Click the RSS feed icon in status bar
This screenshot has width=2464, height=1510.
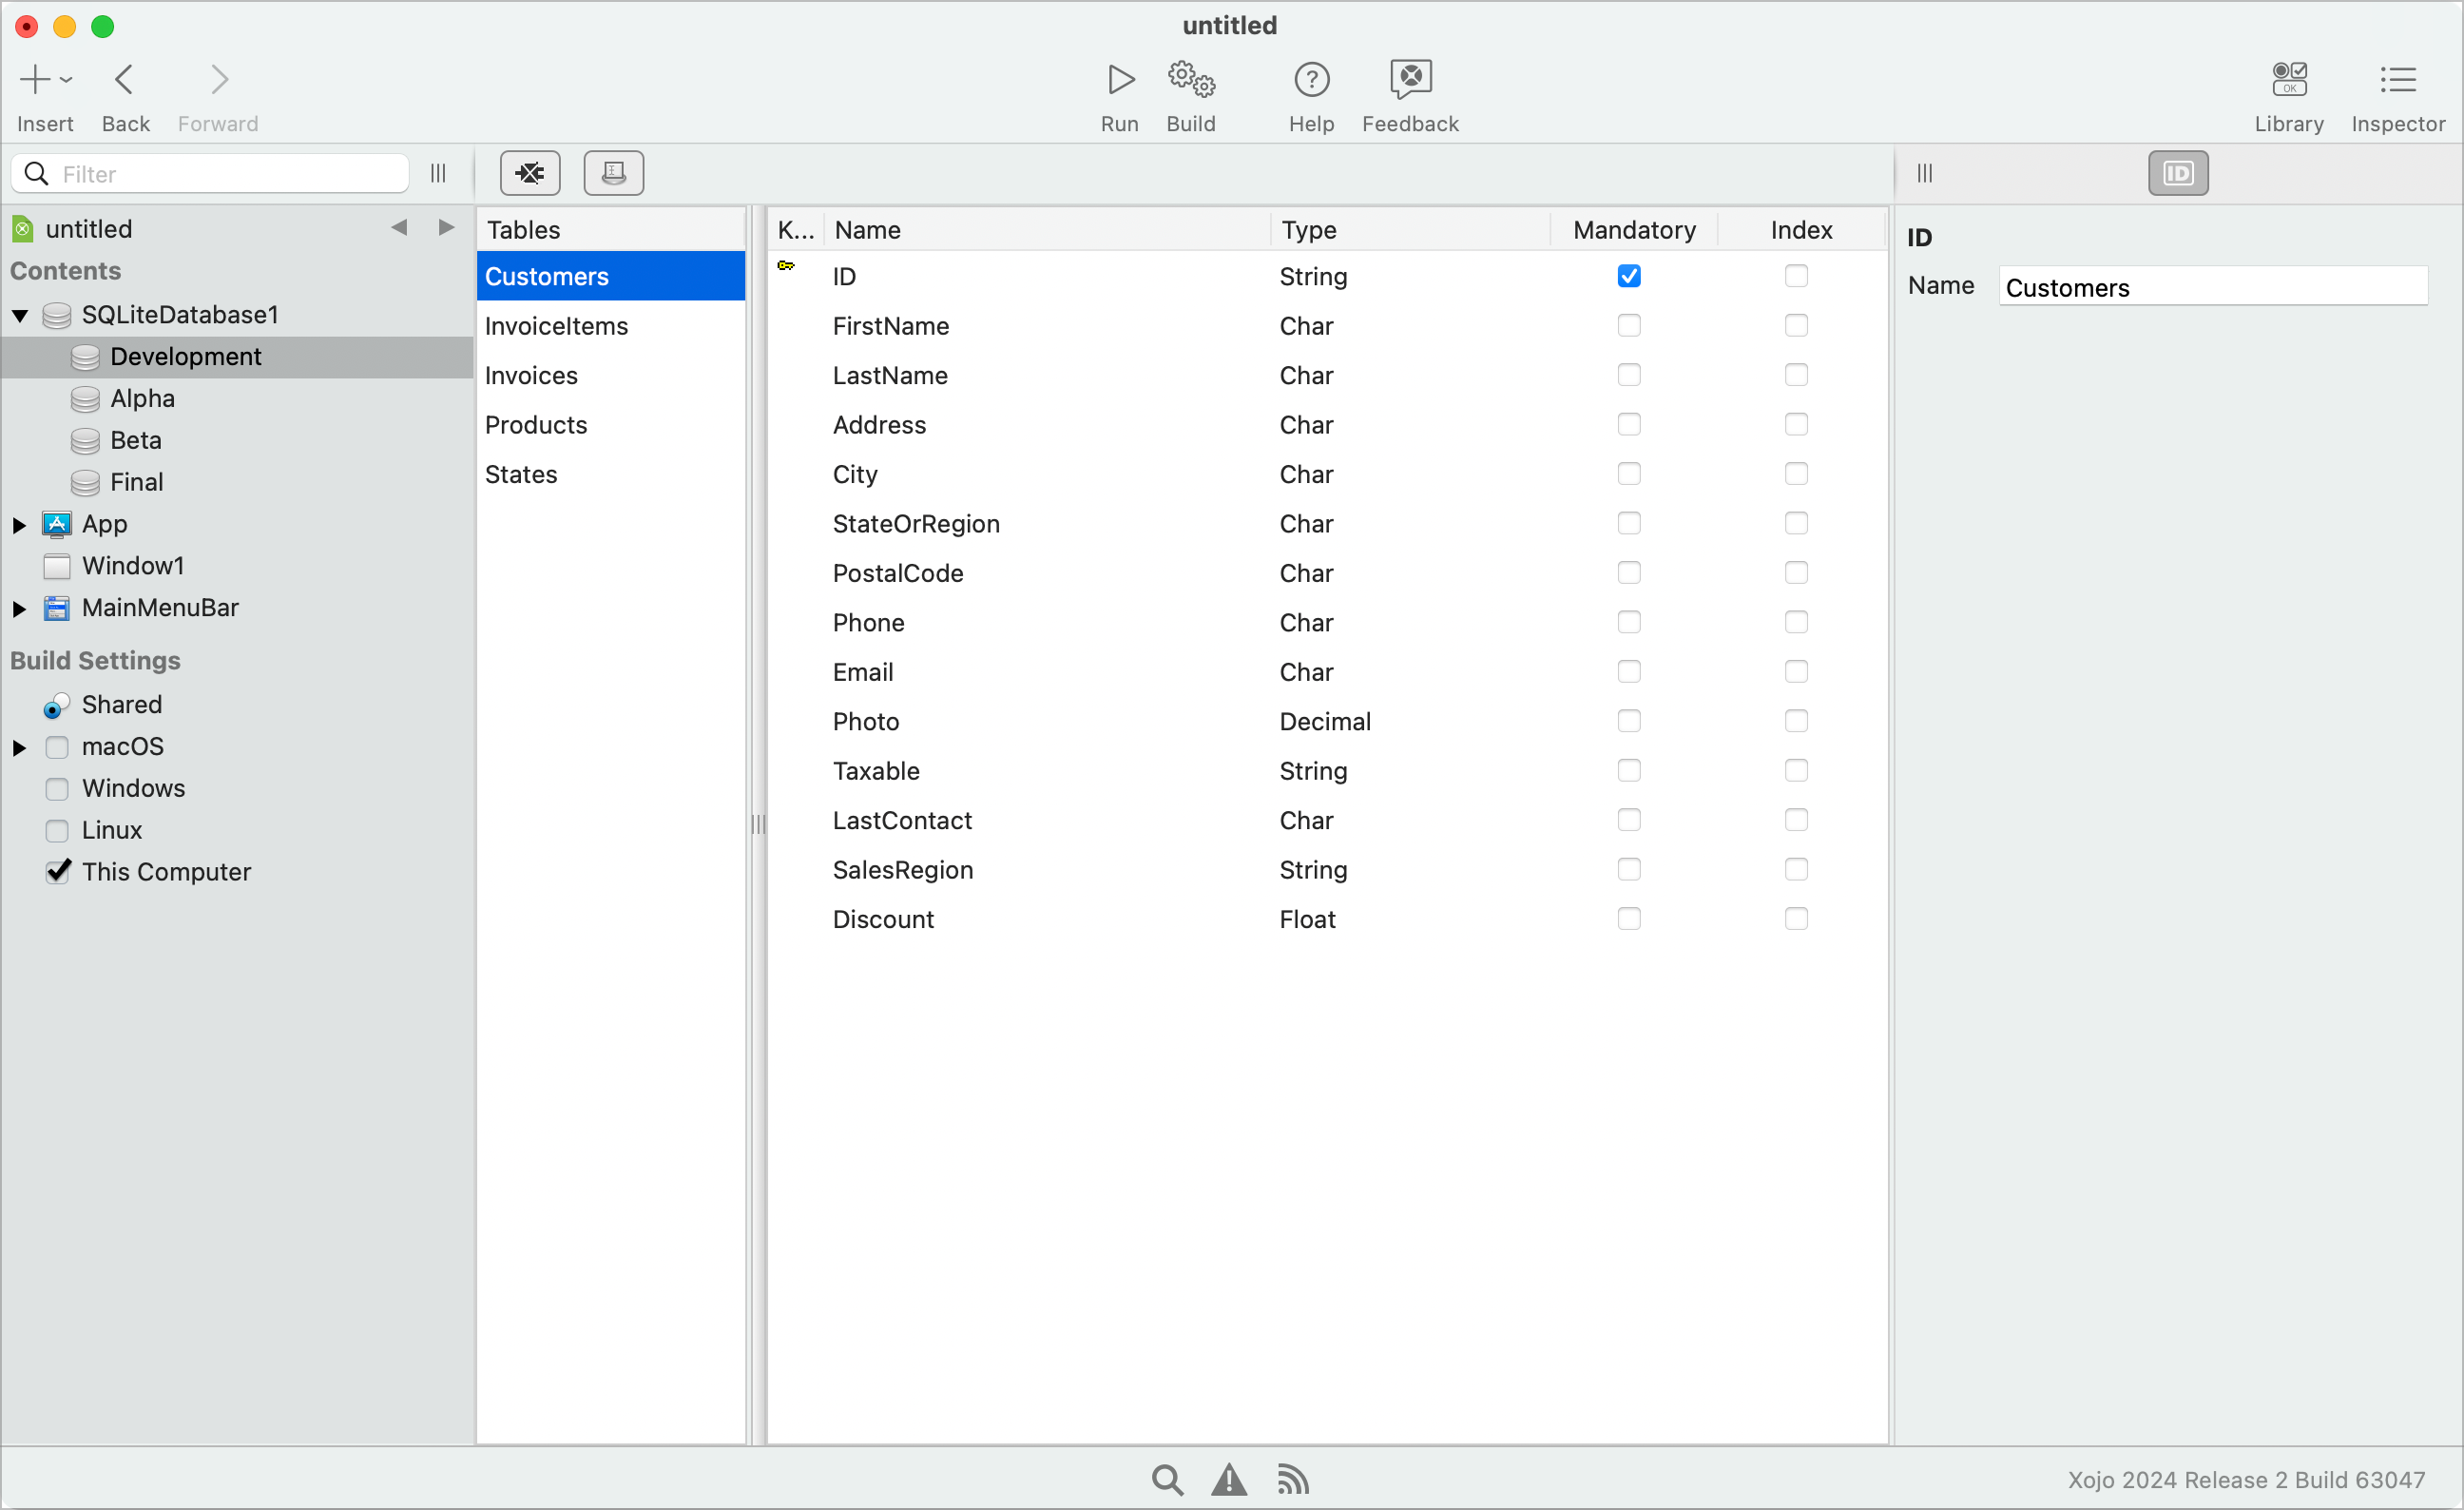[x=1293, y=1479]
